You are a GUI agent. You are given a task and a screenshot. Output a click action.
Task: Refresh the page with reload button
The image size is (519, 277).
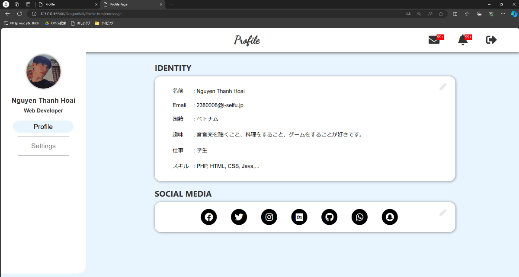(x=19, y=14)
